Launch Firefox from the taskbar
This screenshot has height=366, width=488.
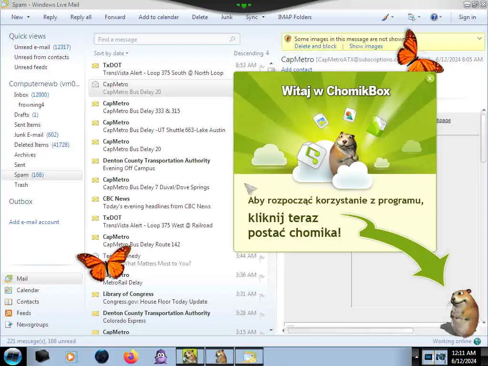click(x=131, y=356)
